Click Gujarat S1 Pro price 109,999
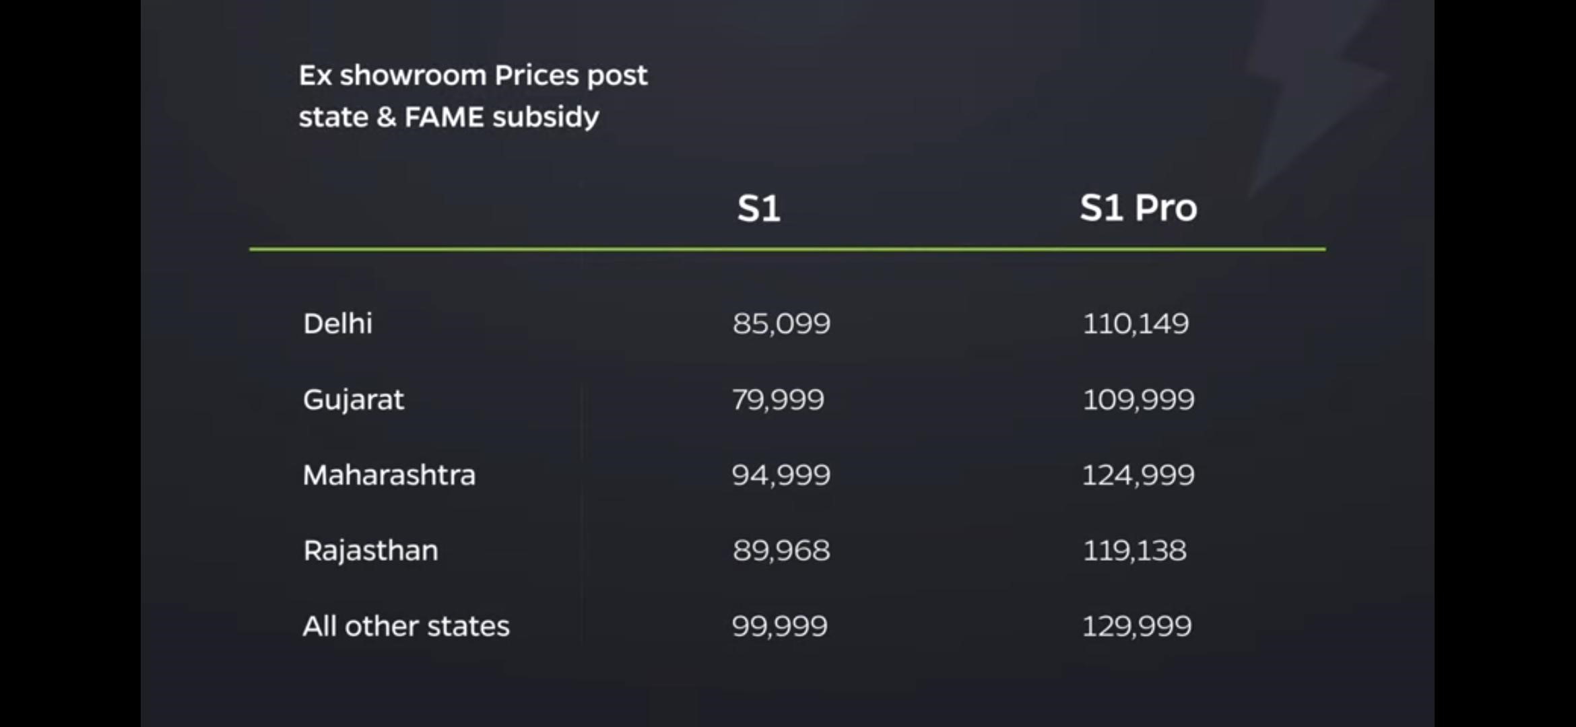This screenshot has width=1576, height=727. click(x=1138, y=400)
